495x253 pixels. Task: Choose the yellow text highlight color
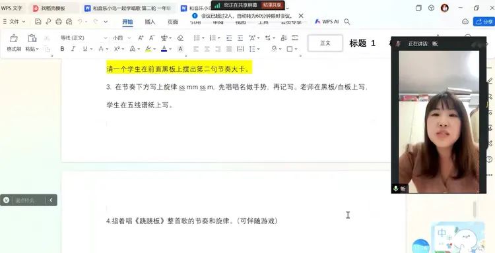click(148, 49)
